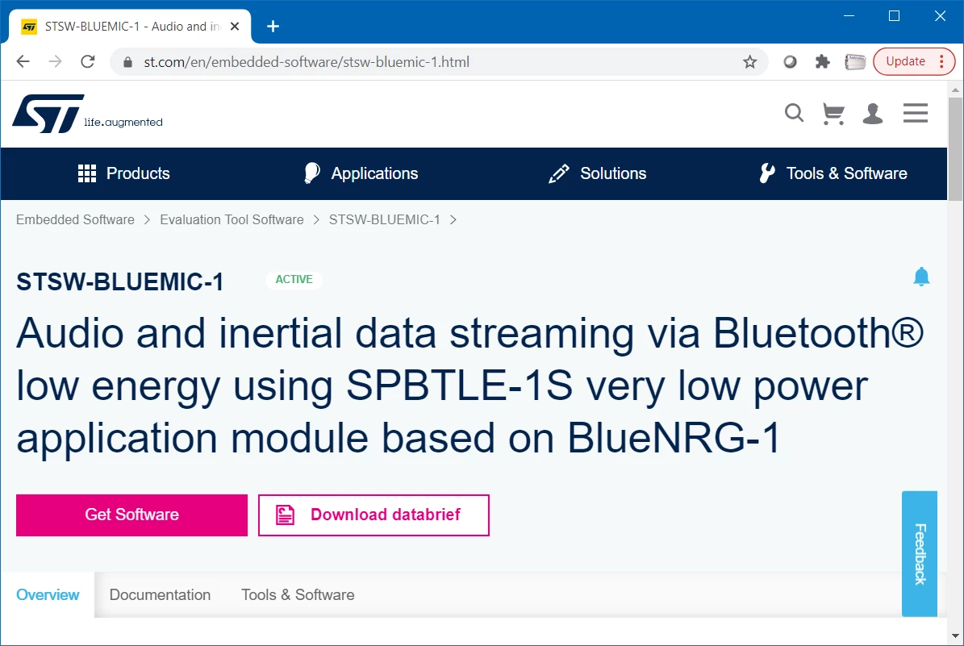Bookmark this page with star icon
This screenshot has width=964, height=646.
point(749,61)
